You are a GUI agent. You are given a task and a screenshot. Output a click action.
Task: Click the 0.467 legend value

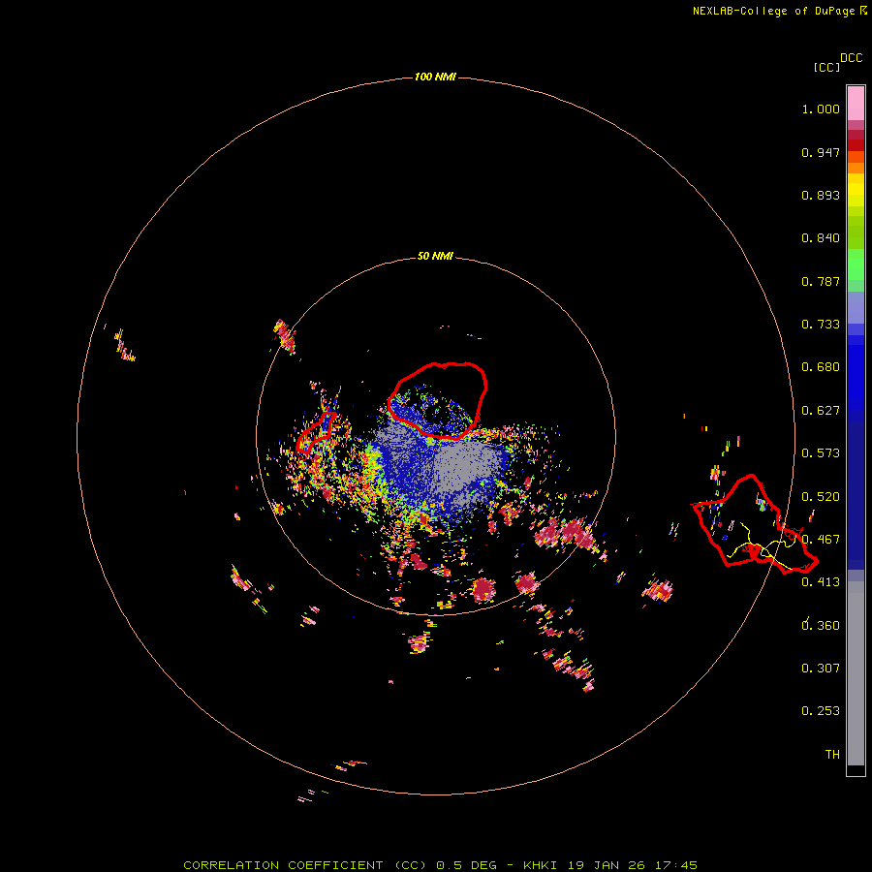(x=821, y=540)
